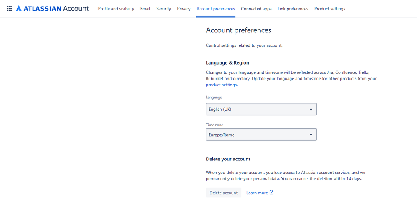Click the Time zone field chevron arrow

pos(311,135)
